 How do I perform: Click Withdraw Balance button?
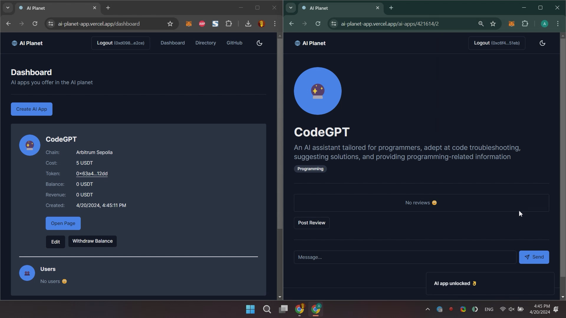point(93,241)
